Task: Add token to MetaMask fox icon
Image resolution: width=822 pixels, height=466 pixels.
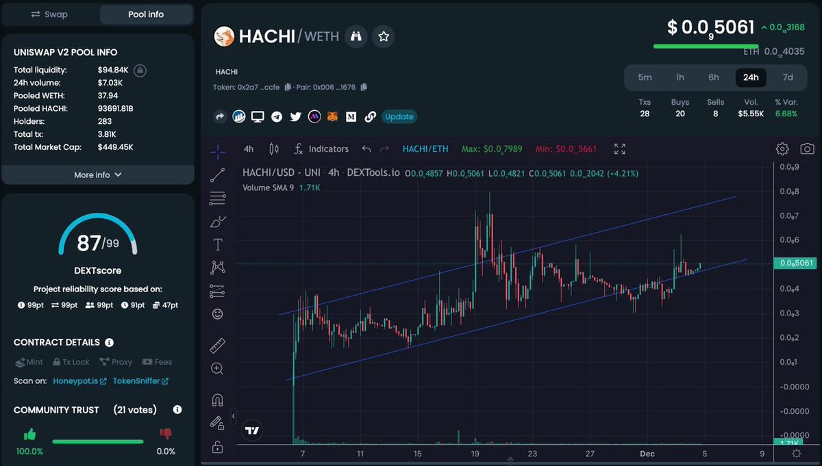Action: click(x=332, y=116)
